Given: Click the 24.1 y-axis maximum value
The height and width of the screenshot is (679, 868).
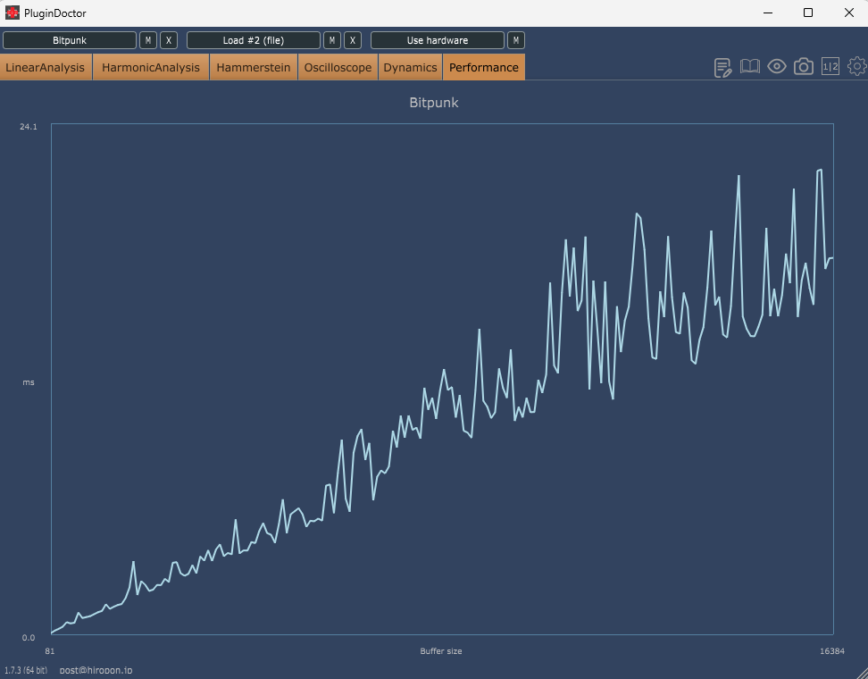Looking at the screenshot, I should [29, 127].
